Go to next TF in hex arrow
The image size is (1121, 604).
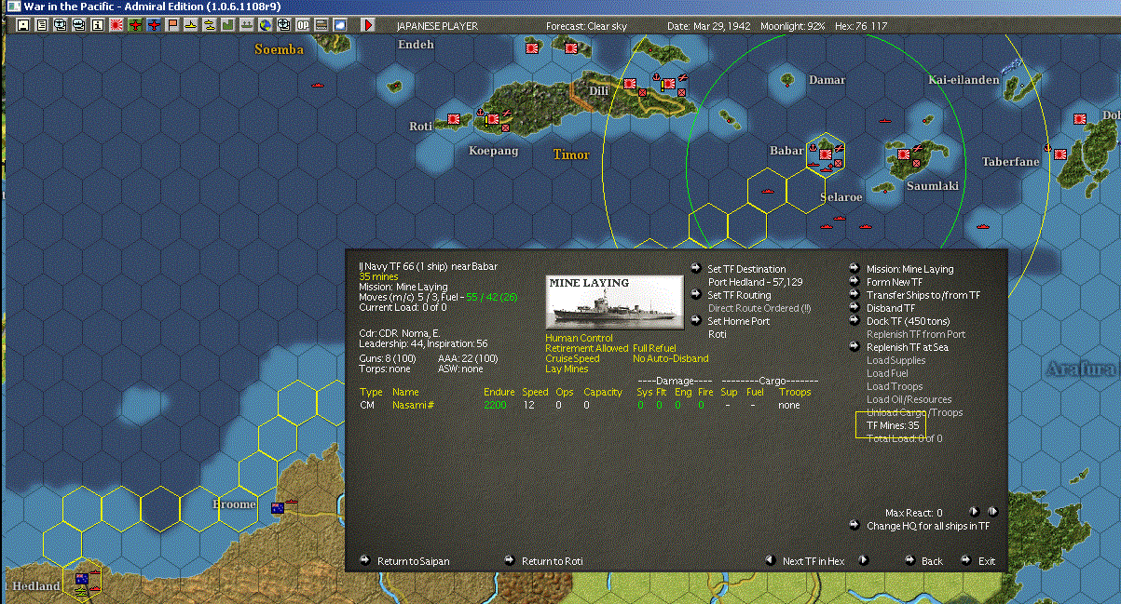[x=864, y=560]
